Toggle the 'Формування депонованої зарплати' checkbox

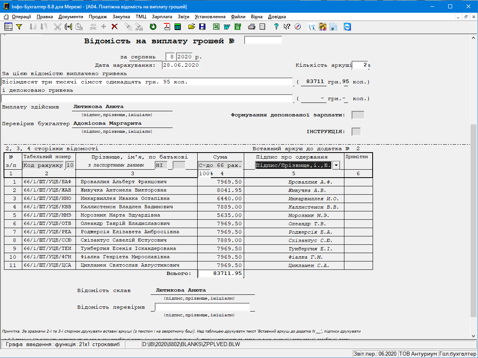[x=358, y=115]
